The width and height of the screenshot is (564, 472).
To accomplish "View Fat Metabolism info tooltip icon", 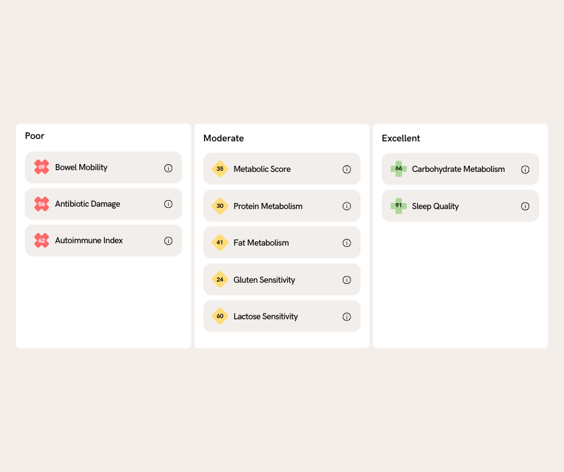I will pyautogui.click(x=347, y=243).
